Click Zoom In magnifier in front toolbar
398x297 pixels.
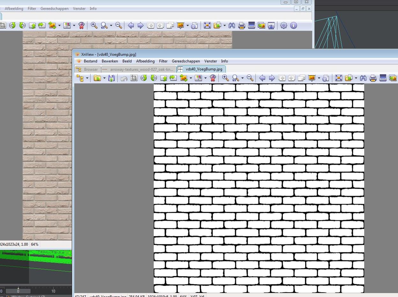coord(225,78)
